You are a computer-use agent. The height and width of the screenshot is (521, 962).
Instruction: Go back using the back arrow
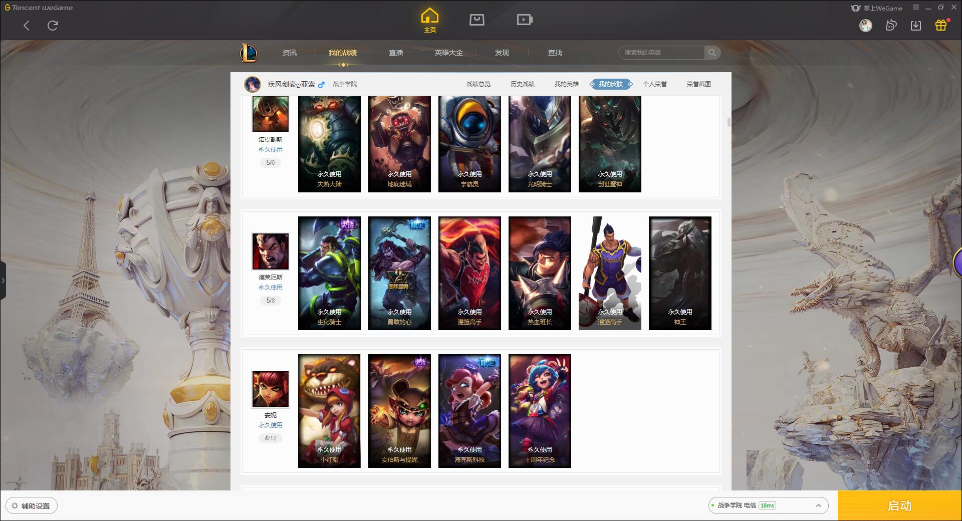coord(27,26)
